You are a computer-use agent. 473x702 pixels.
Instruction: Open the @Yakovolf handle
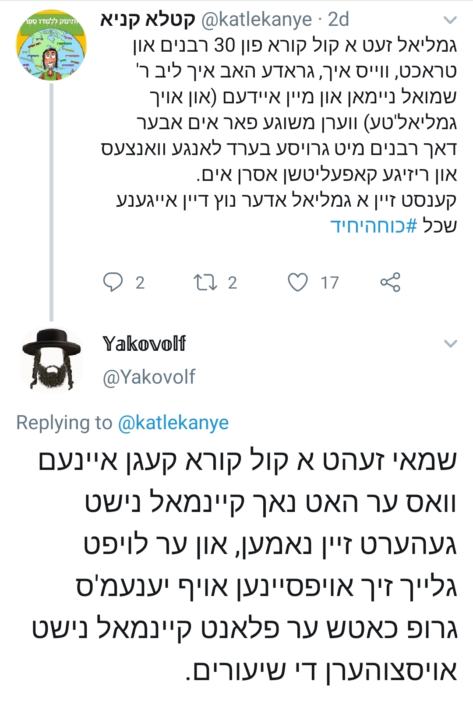click(x=149, y=377)
